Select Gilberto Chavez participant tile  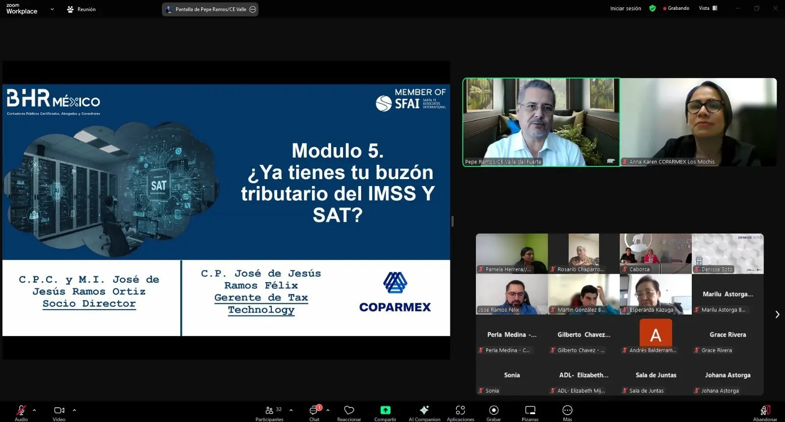[584, 335]
